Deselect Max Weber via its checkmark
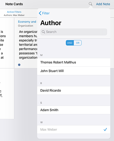 [x=105, y=129]
